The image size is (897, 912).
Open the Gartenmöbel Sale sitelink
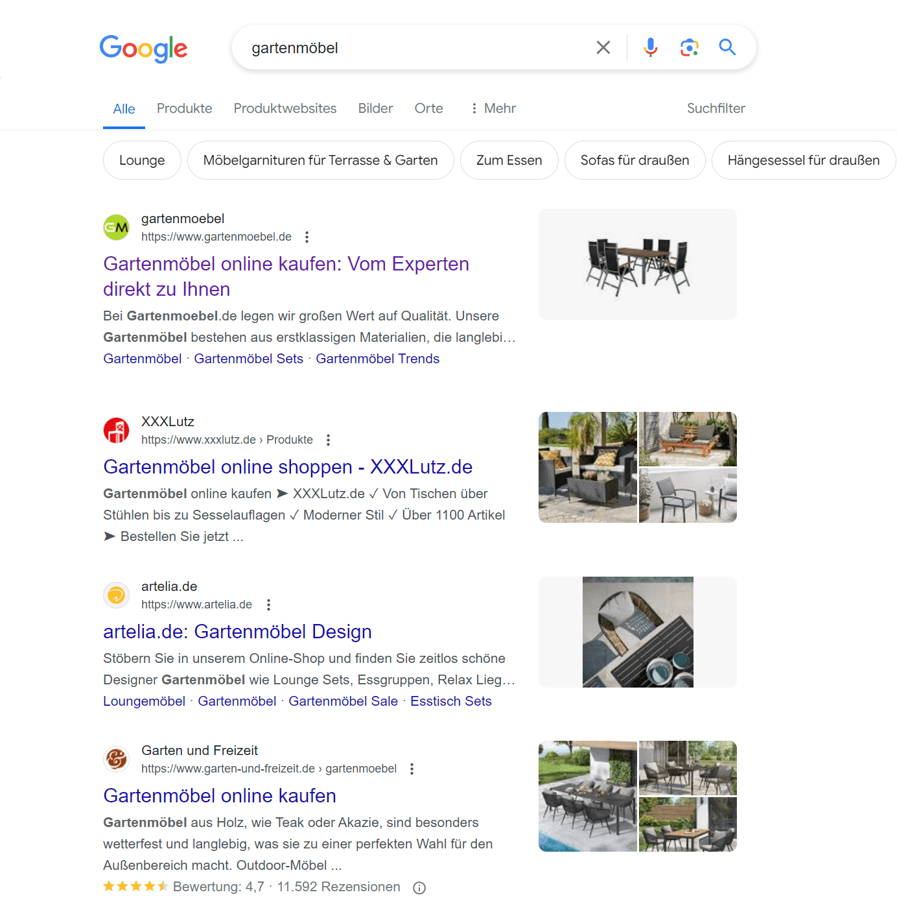pos(343,701)
